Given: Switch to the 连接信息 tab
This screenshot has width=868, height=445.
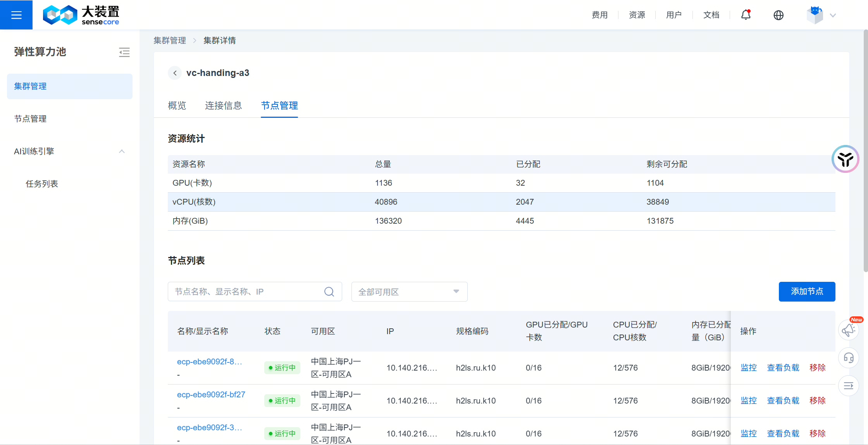Looking at the screenshot, I should tap(223, 105).
